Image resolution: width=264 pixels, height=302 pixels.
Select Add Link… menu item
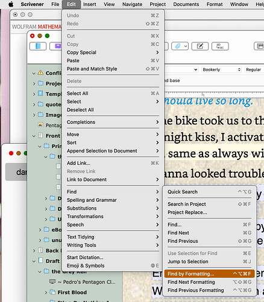tap(113, 163)
